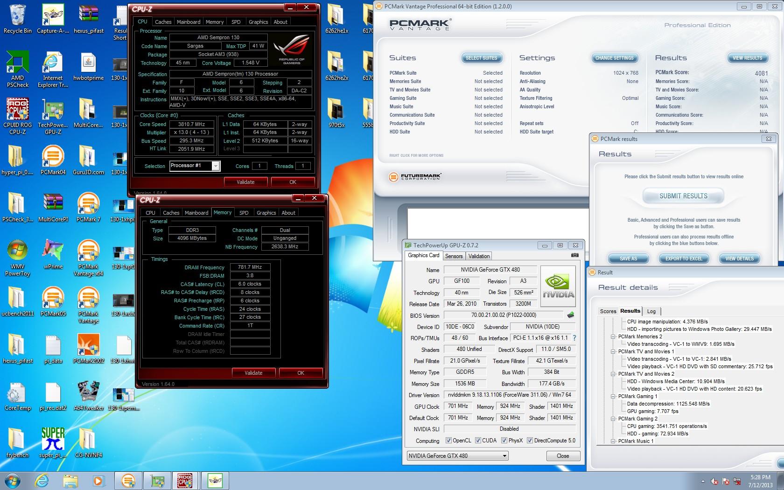Image resolution: width=784 pixels, height=490 pixels.
Task: Open Graphics tab in lower CPU-Z window
Action: point(266,213)
